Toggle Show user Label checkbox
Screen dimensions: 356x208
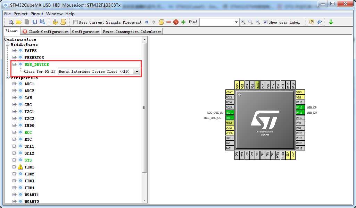tap(265, 22)
